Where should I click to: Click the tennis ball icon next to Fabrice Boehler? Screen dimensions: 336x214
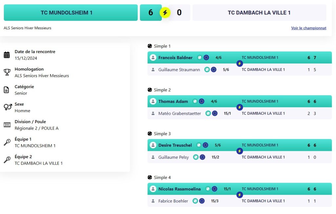[x=195, y=201]
